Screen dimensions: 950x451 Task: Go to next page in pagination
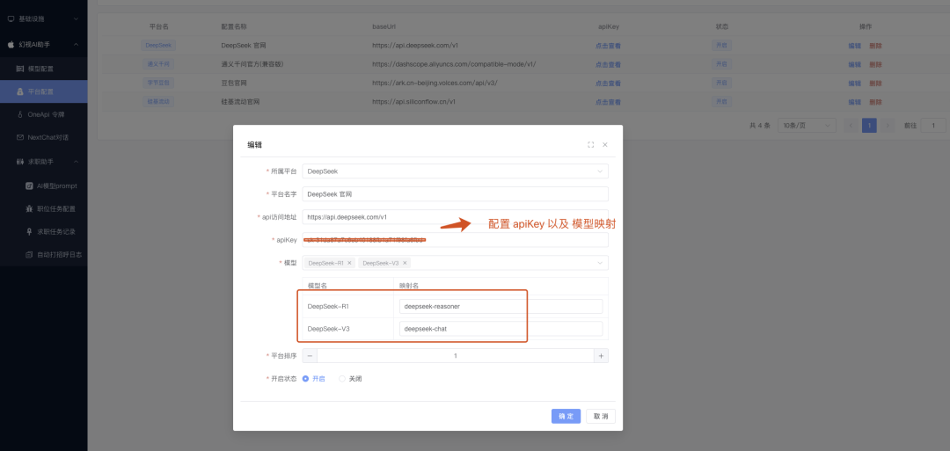tap(888, 126)
